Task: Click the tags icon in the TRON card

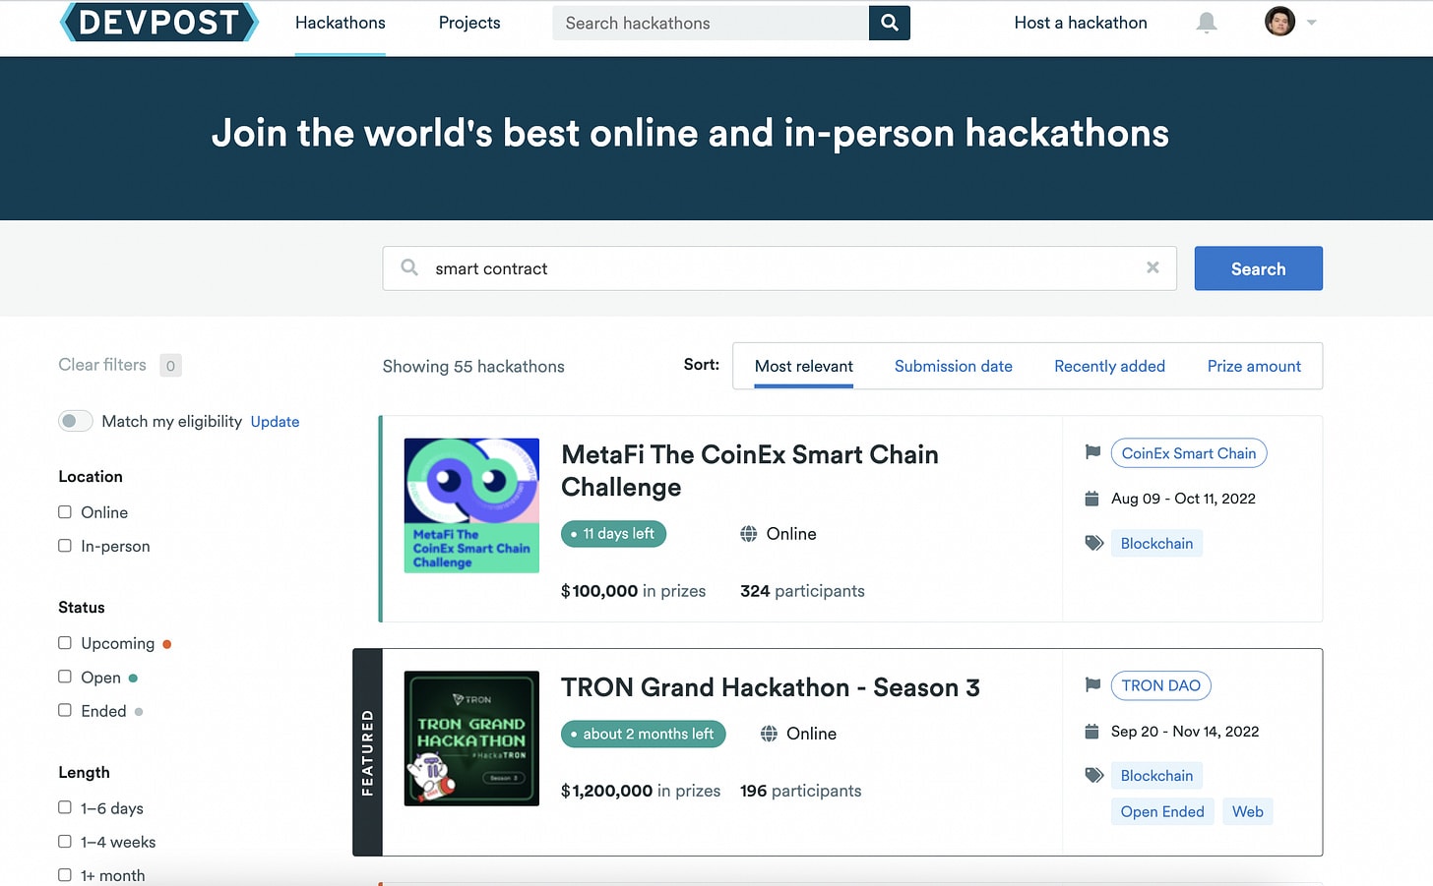Action: 1093,775
